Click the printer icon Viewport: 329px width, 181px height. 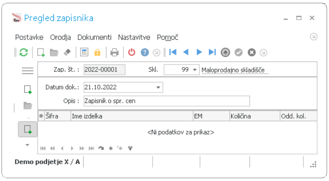point(115,52)
